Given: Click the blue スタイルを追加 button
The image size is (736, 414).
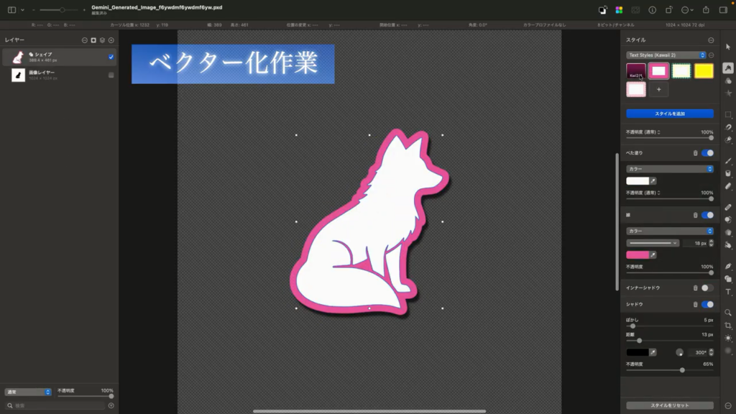Looking at the screenshot, I should [669, 114].
